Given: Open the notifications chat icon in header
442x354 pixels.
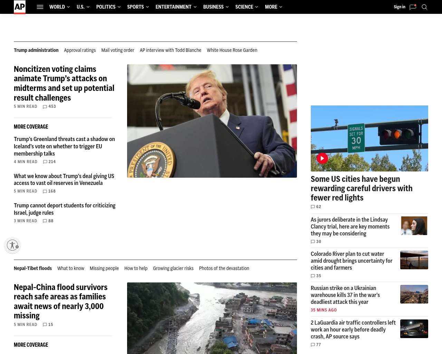Looking at the screenshot, I should (x=413, y=7).
